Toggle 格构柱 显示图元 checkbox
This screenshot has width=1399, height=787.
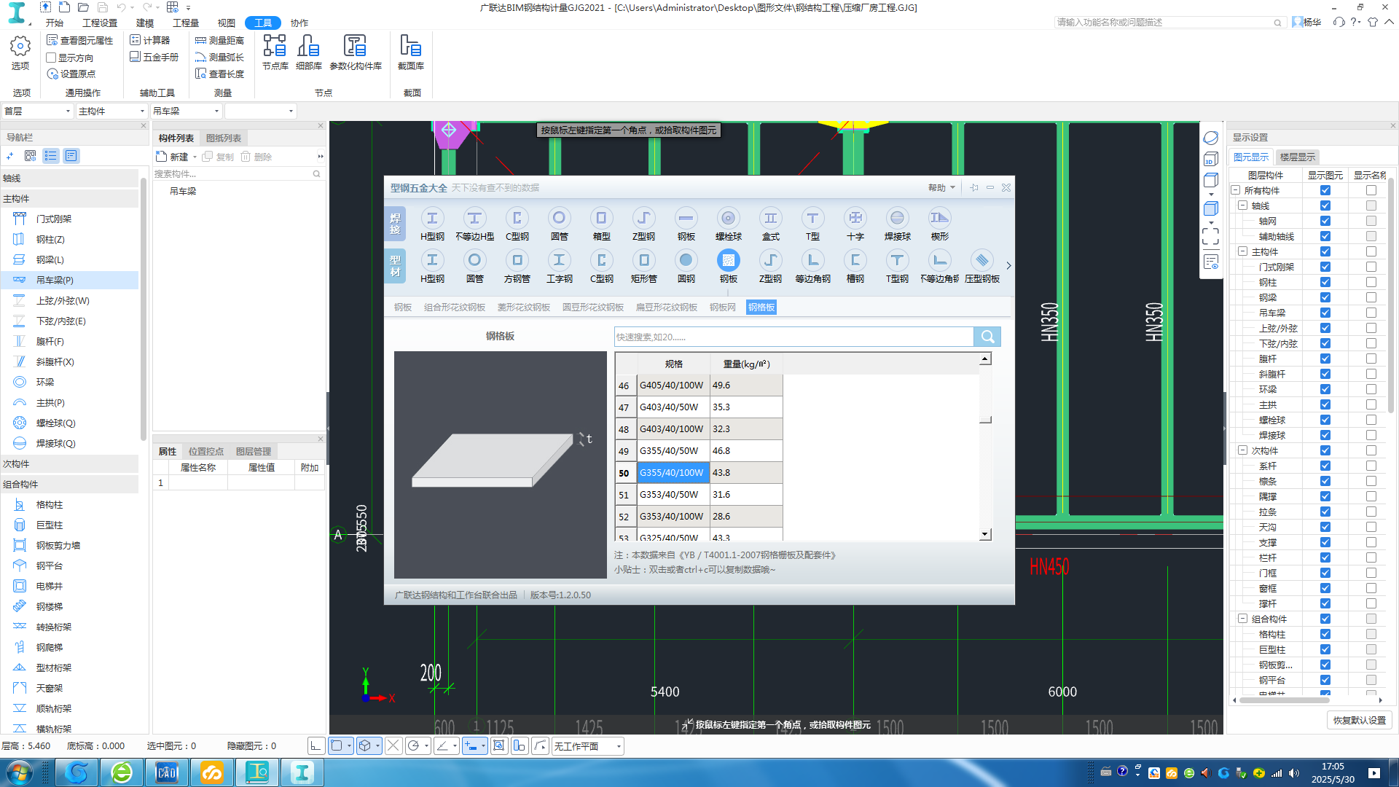pos(1325,634)
